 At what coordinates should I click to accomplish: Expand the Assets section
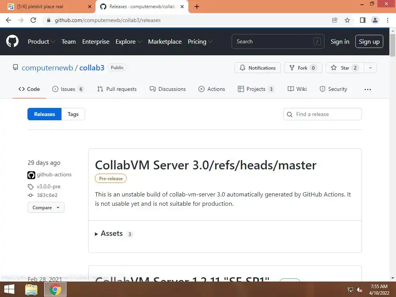coord(114,234)
